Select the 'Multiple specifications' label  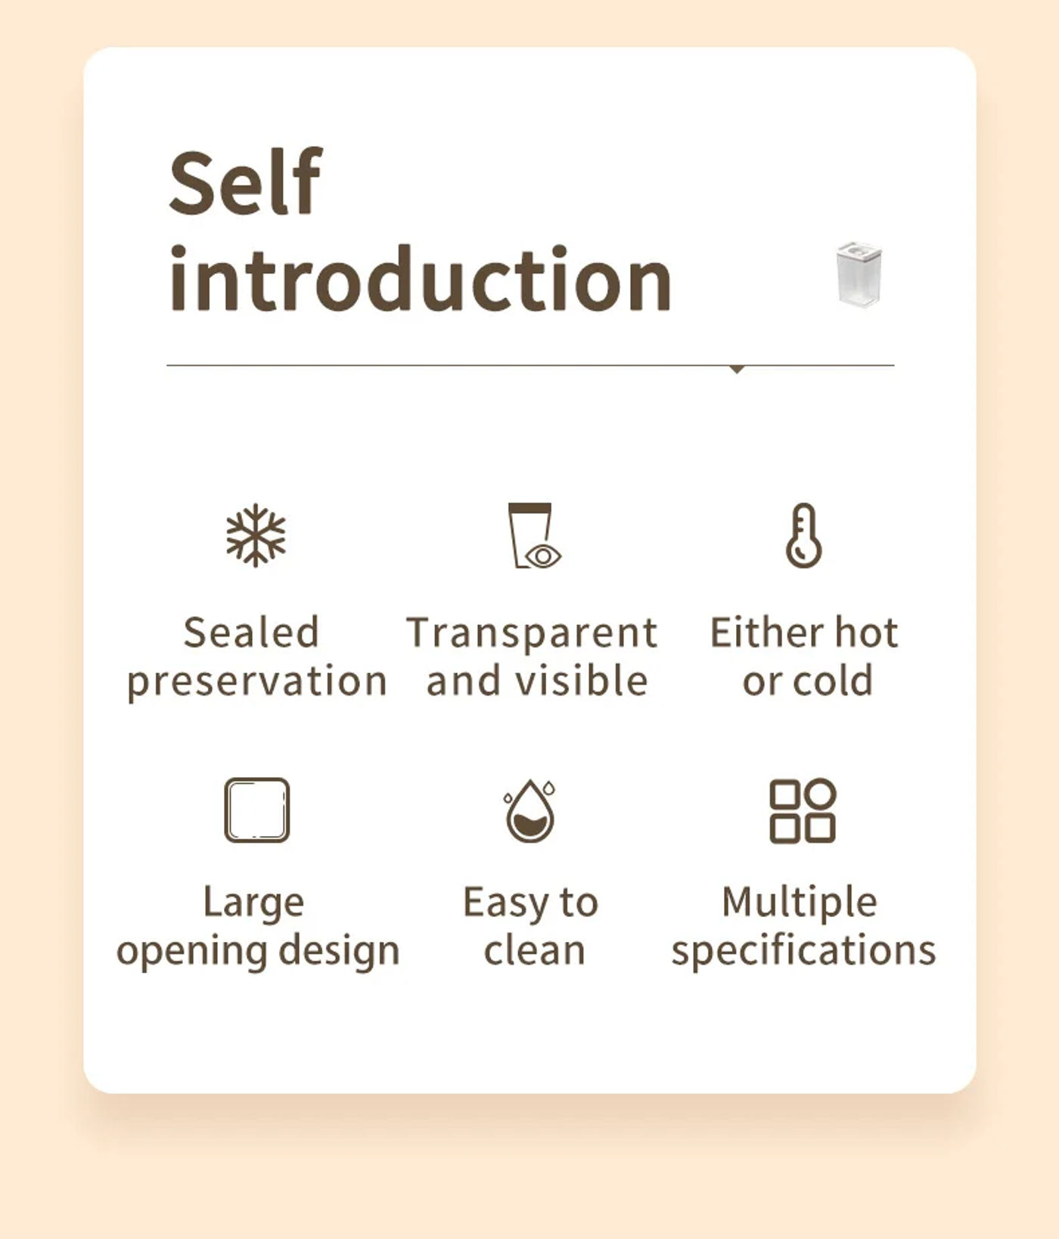pos(803,926)
